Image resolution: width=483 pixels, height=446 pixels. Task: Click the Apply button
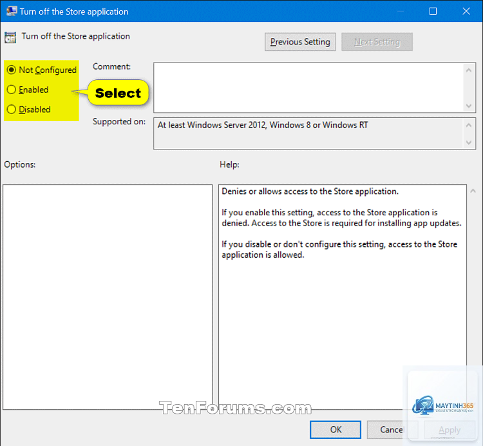pyautogui.click(x=450, y=430)
